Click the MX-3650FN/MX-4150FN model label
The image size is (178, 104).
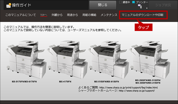pos(148,83)
